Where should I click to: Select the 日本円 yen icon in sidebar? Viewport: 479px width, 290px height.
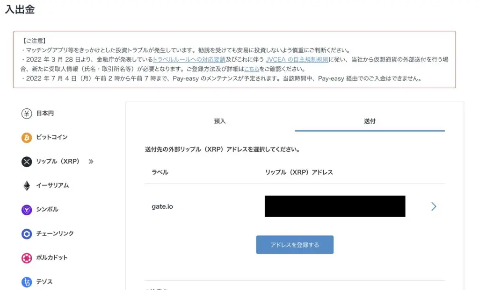click(27, 113)
